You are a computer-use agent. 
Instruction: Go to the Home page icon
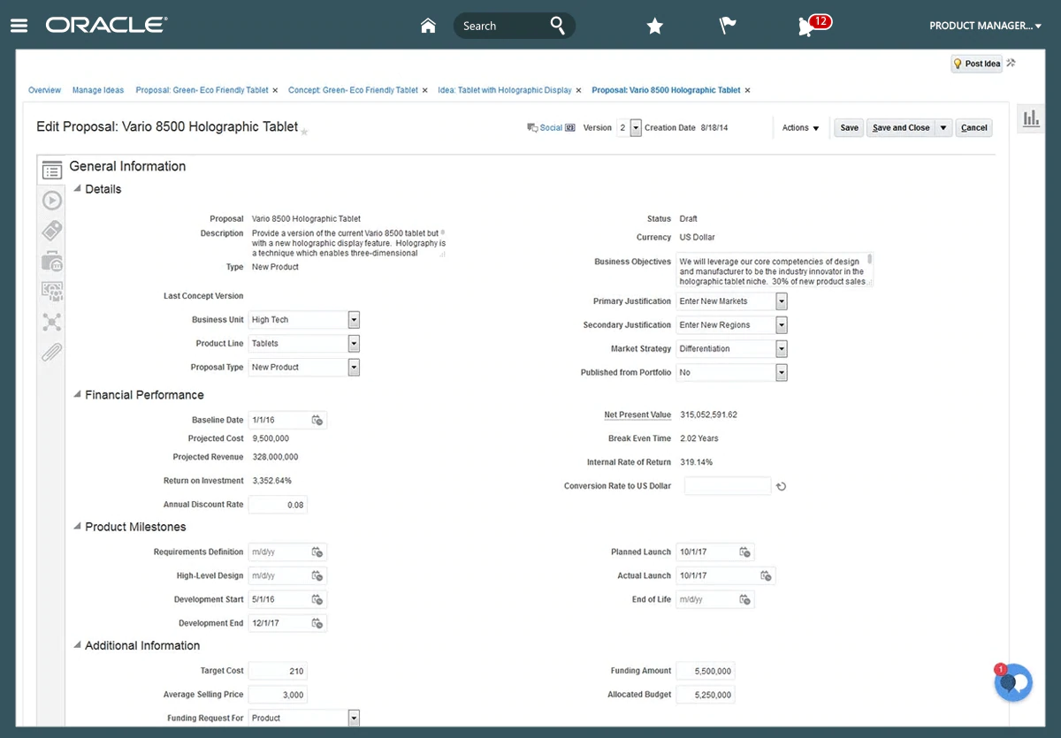428,26
